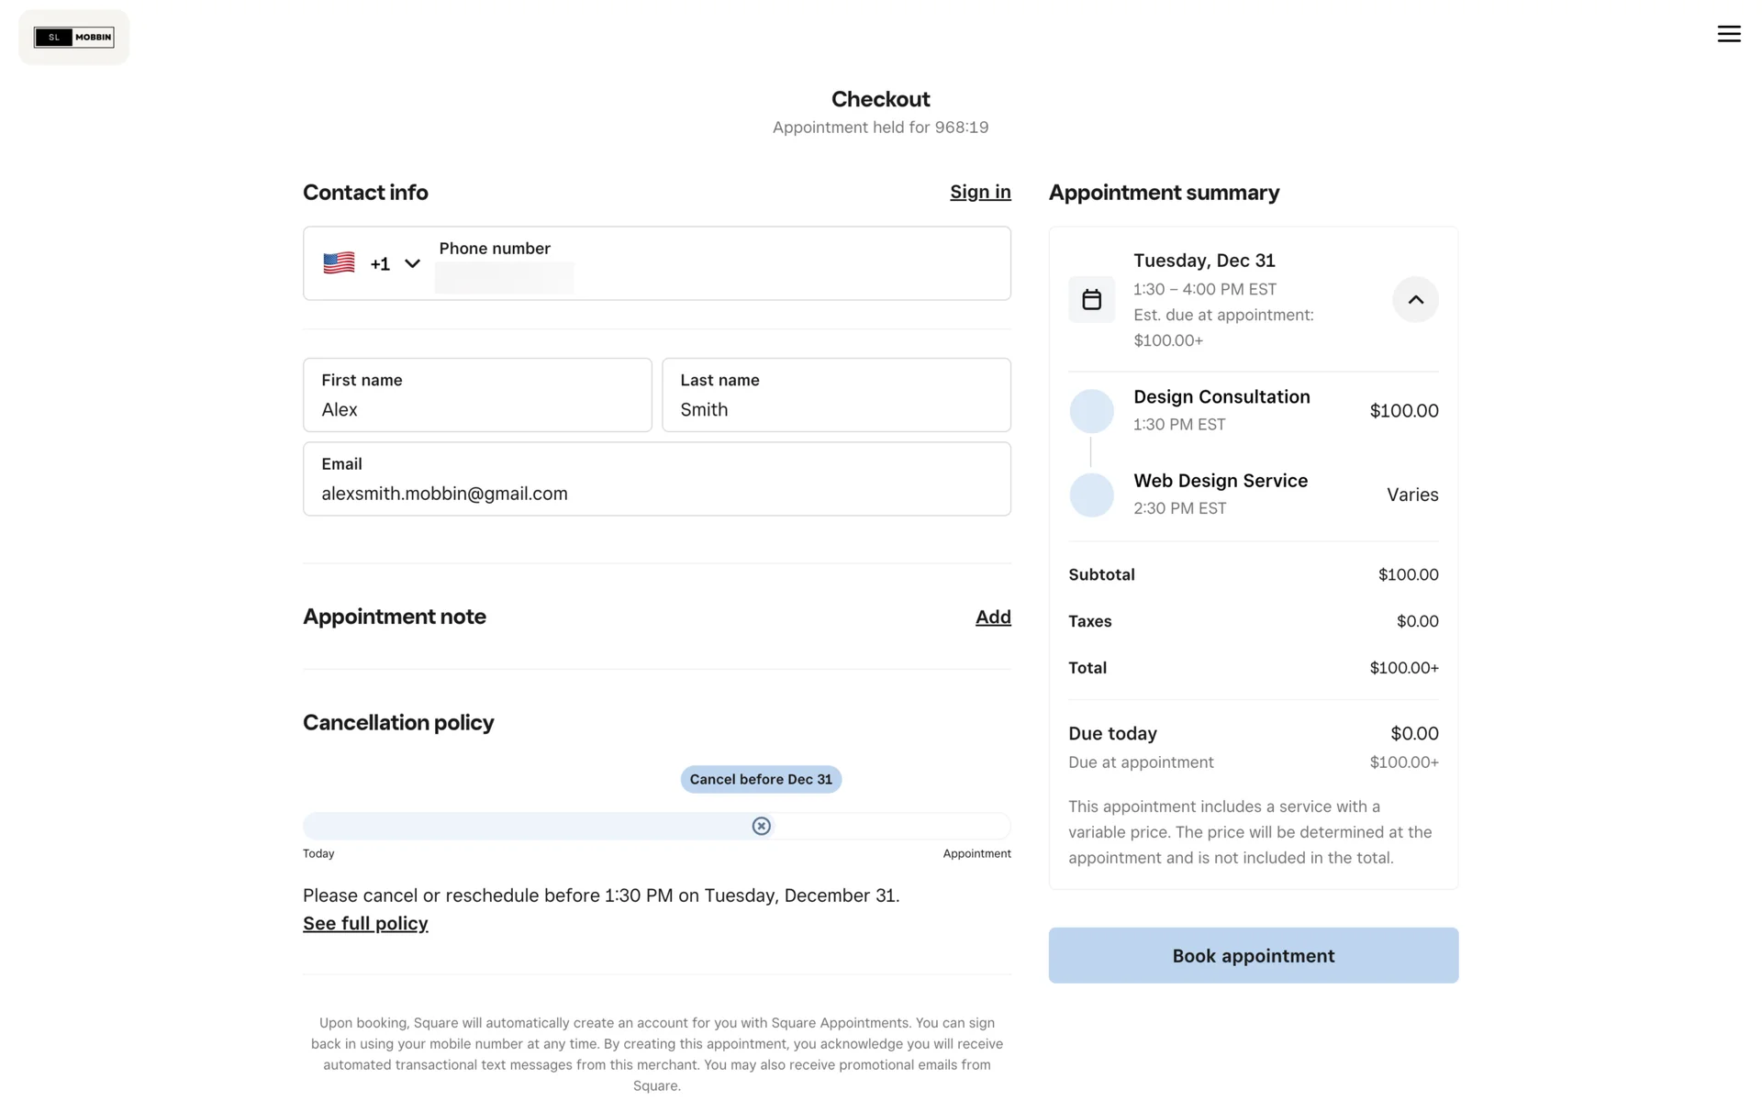The width and height of the screenshot is (1762, 1101).
Task: Click the Web Design Service circle
Action: [x=1091, y=495]
